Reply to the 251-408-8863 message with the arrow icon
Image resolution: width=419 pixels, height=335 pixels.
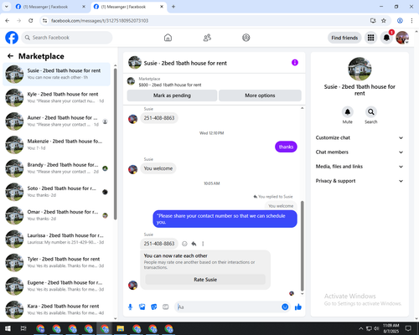click(194, 244)
